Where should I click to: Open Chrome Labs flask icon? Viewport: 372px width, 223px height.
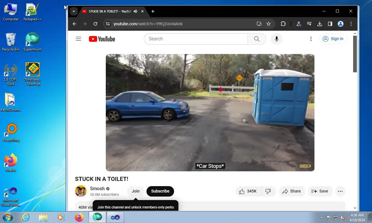tap(298, 24)
